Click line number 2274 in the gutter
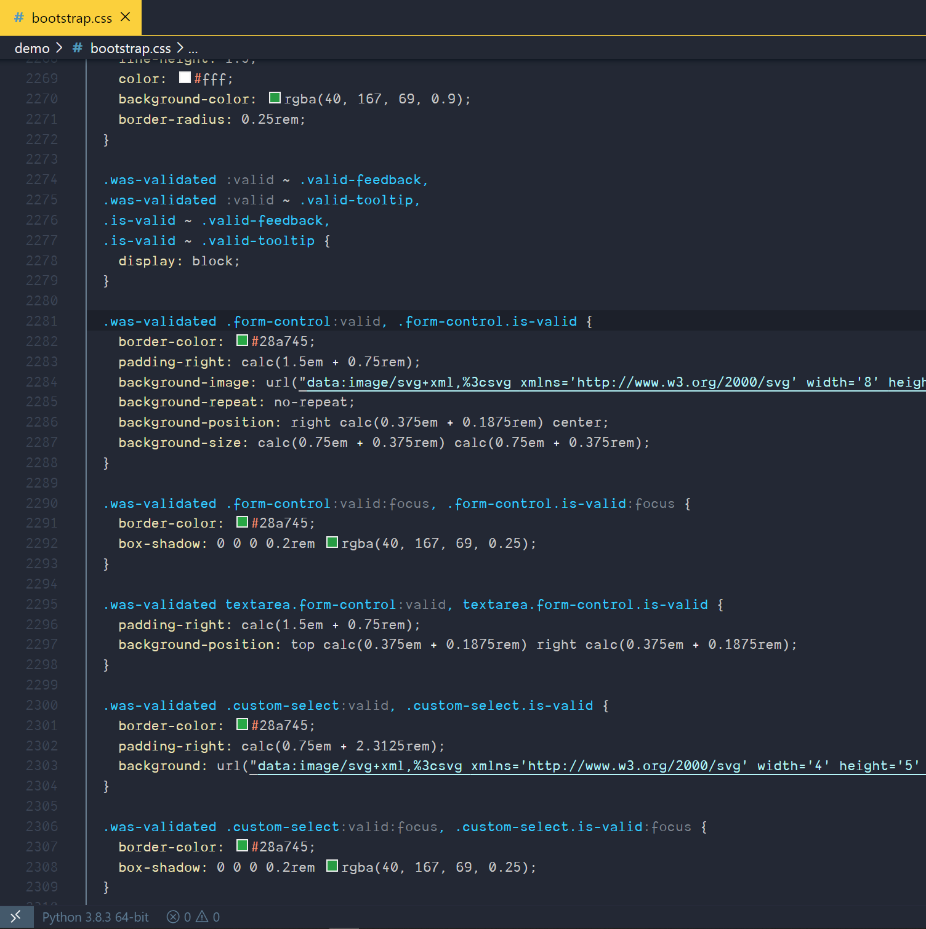 (42, 179)
